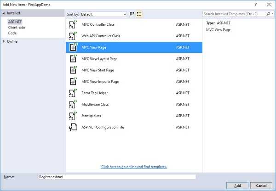Click the MVC View Layout Page icon

click(x=73, y=59)
